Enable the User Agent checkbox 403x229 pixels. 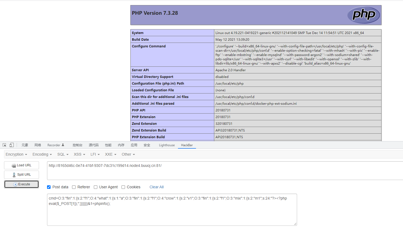point(95,187)
